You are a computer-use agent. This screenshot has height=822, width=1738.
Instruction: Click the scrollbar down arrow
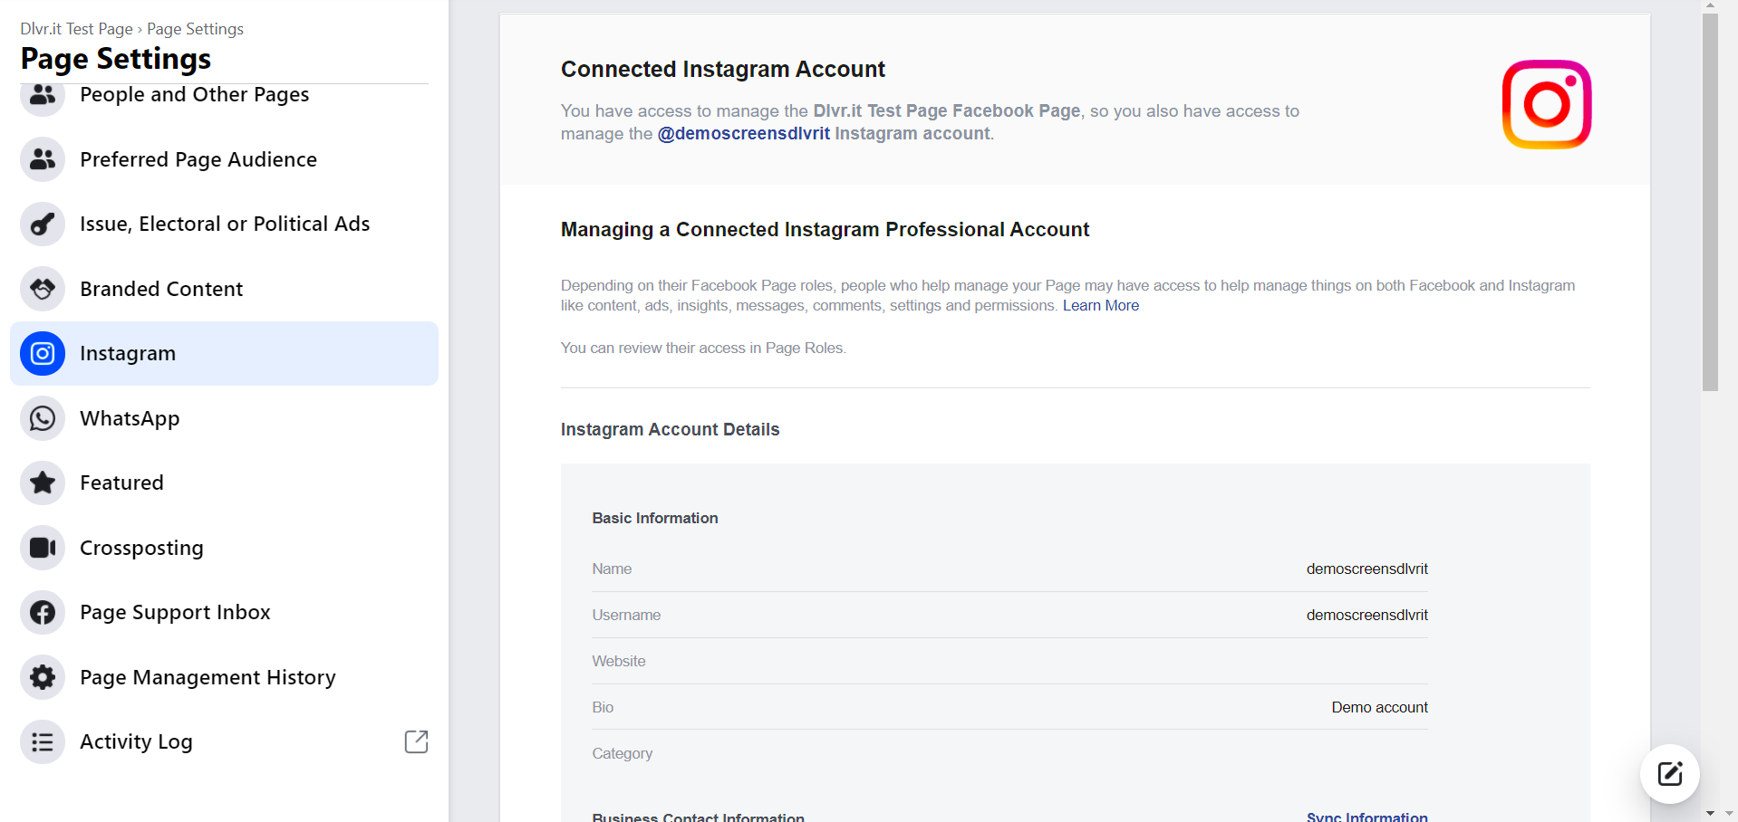[1710, 813]
